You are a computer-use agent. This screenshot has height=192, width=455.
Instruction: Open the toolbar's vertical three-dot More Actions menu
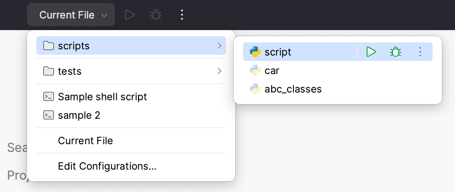pyautogui.click(x=182, y=15)
